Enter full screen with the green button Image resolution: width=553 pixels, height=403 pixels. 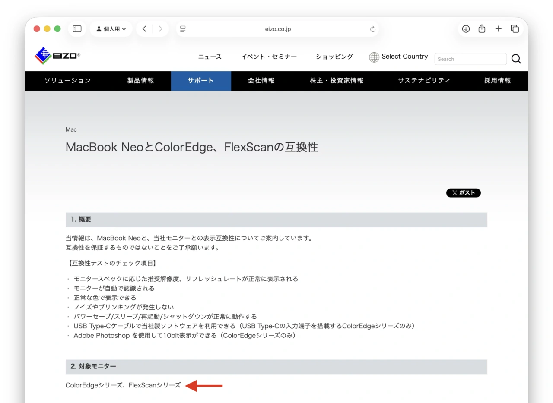57,29
